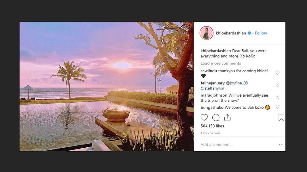The height and width of the screenshot is (172, 307).
Task: View who liked by clicking 504,150 likes
Action: click(x=212, y=126)
